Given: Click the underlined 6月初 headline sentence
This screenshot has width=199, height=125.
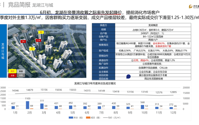Looking at the screenshot, I should [99, 12].
